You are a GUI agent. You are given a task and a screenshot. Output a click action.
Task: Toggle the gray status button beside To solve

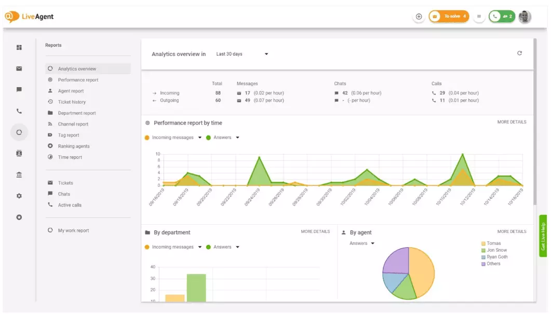coord(478,16)
